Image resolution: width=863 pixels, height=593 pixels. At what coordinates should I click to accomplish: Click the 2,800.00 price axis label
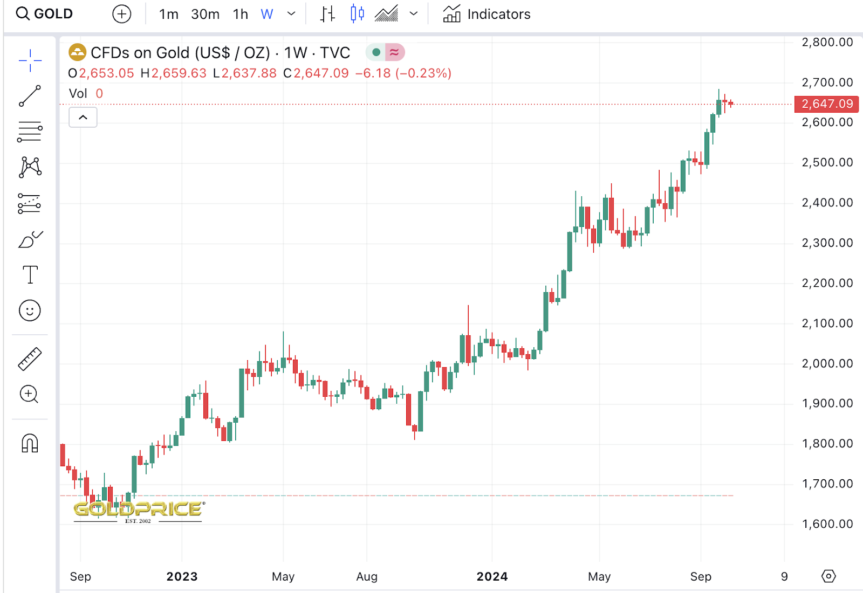pos(827,43)
